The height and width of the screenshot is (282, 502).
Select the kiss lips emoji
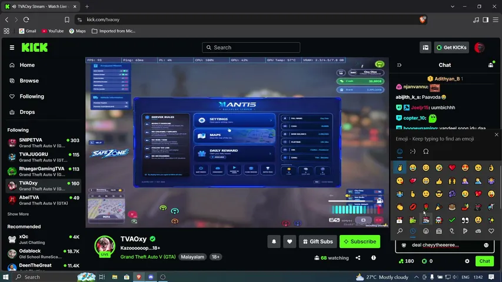pos(413,207)
